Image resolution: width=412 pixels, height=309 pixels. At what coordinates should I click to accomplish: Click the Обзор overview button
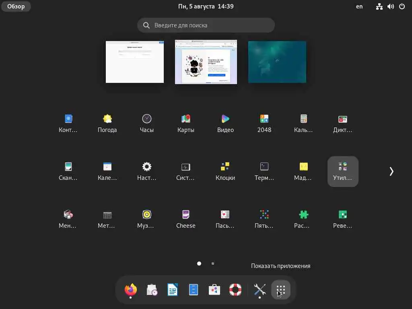(x=16, y=6)
